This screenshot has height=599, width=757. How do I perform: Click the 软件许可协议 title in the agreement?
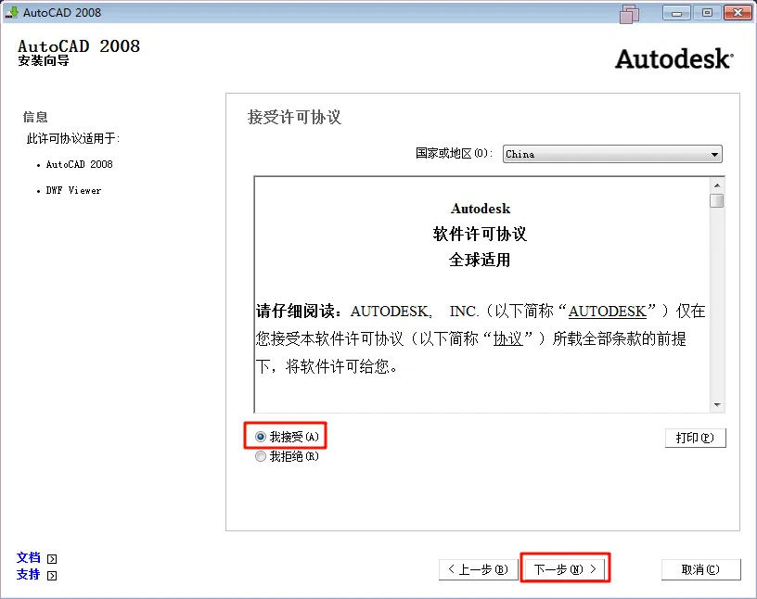click(480, 234)
